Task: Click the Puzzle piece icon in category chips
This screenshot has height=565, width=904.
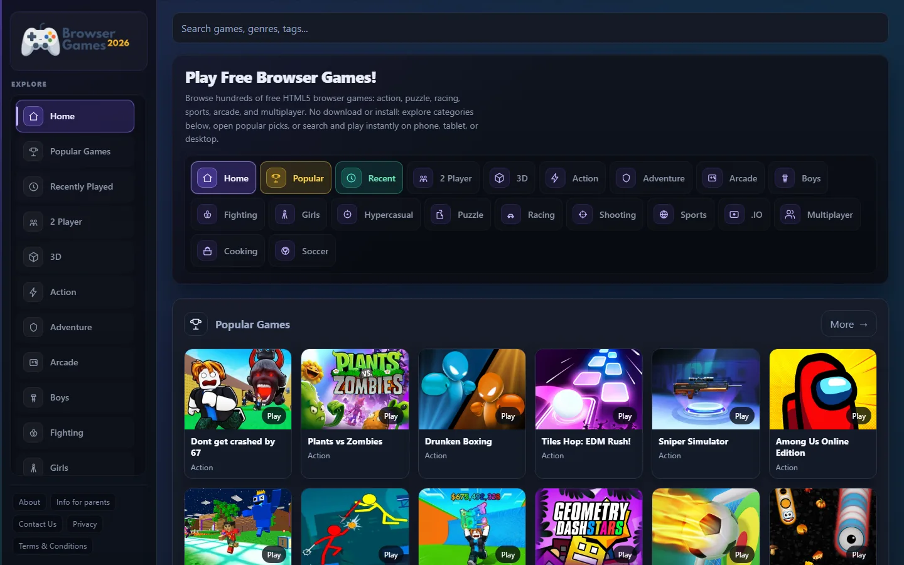Action: 441,215
